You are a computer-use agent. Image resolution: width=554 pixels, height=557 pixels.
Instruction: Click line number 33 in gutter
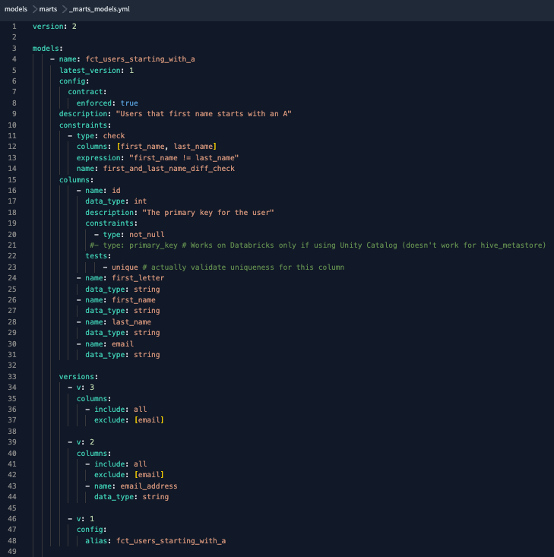[x=12, y=377]
